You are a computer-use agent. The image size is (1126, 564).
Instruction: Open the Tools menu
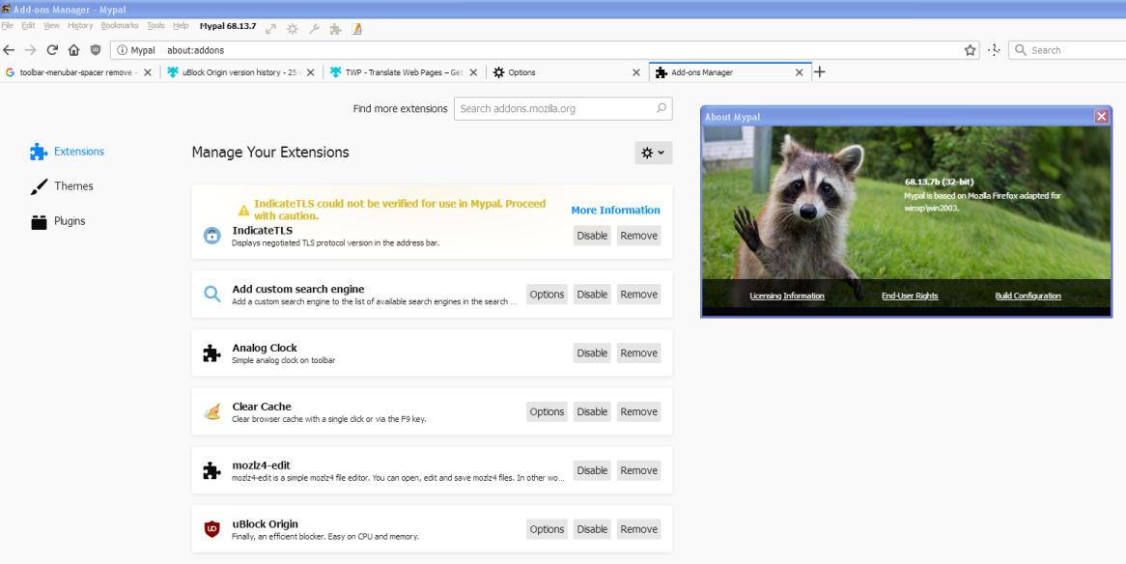click(x=155, y=25)
